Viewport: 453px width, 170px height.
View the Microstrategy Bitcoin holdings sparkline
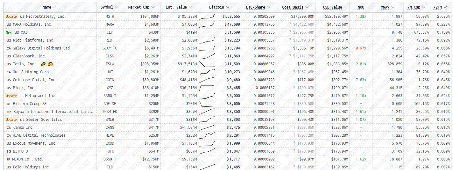coord(207,16)
